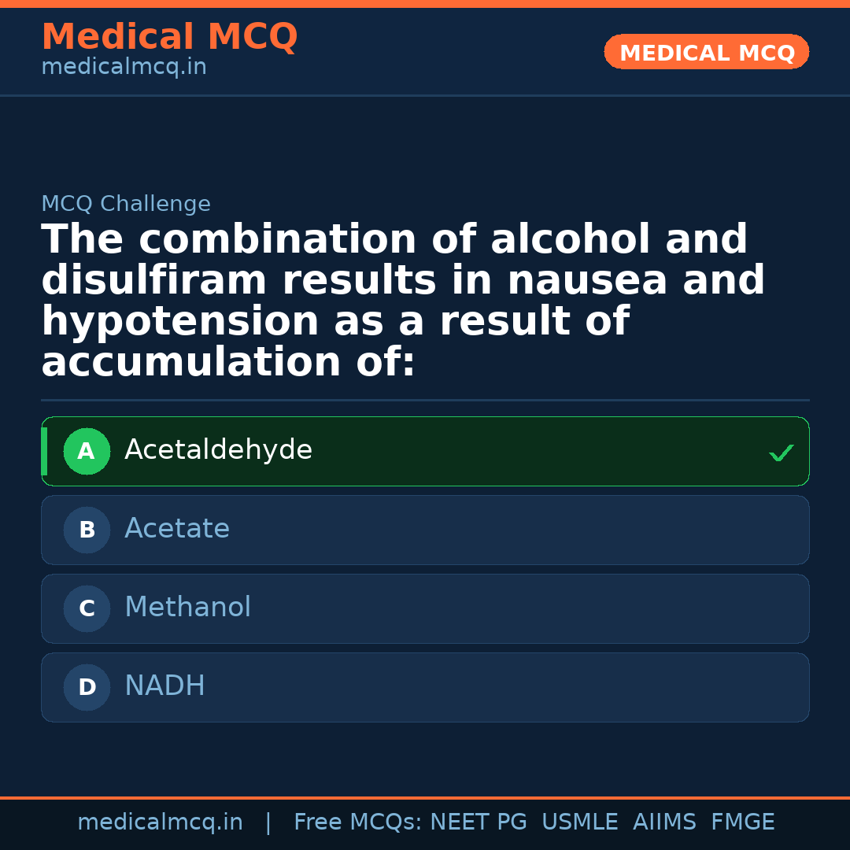Click the Medical MCQ header logo
The width and height of the screenshot is (850, 850).
169,37
